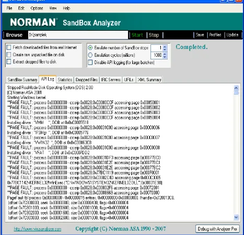
Task: Click the 'Starting Windows kernel' log line
Action: tap(27, 97)
